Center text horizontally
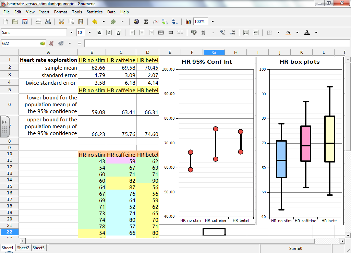The height and width of the screenshot is (253, 351). pyautogui.click(x=142, y=33)
